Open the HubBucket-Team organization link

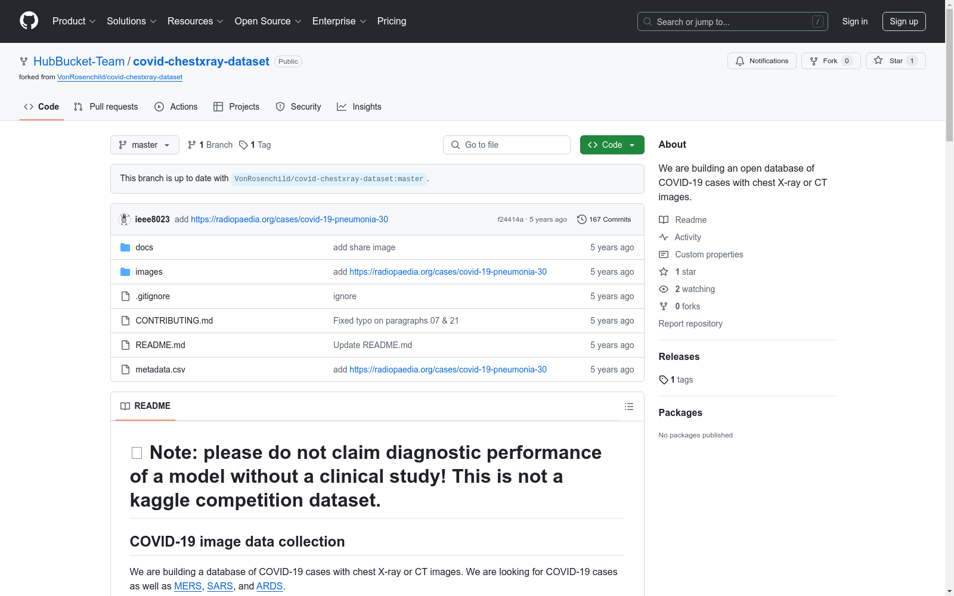pyautogui.click(x=79, y=61)
